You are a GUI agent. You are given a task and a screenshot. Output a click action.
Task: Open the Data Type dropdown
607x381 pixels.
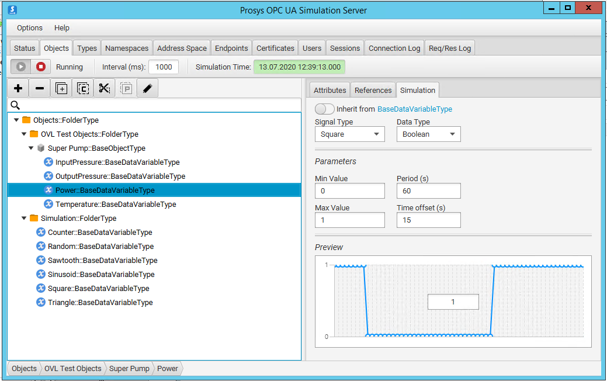[x=429, y=134]
